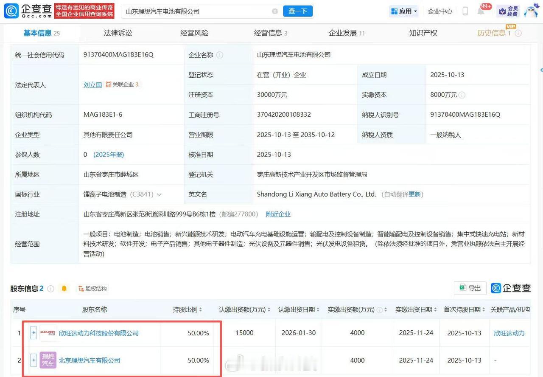Open the mobile phone icon in the header

coord(465,11)
